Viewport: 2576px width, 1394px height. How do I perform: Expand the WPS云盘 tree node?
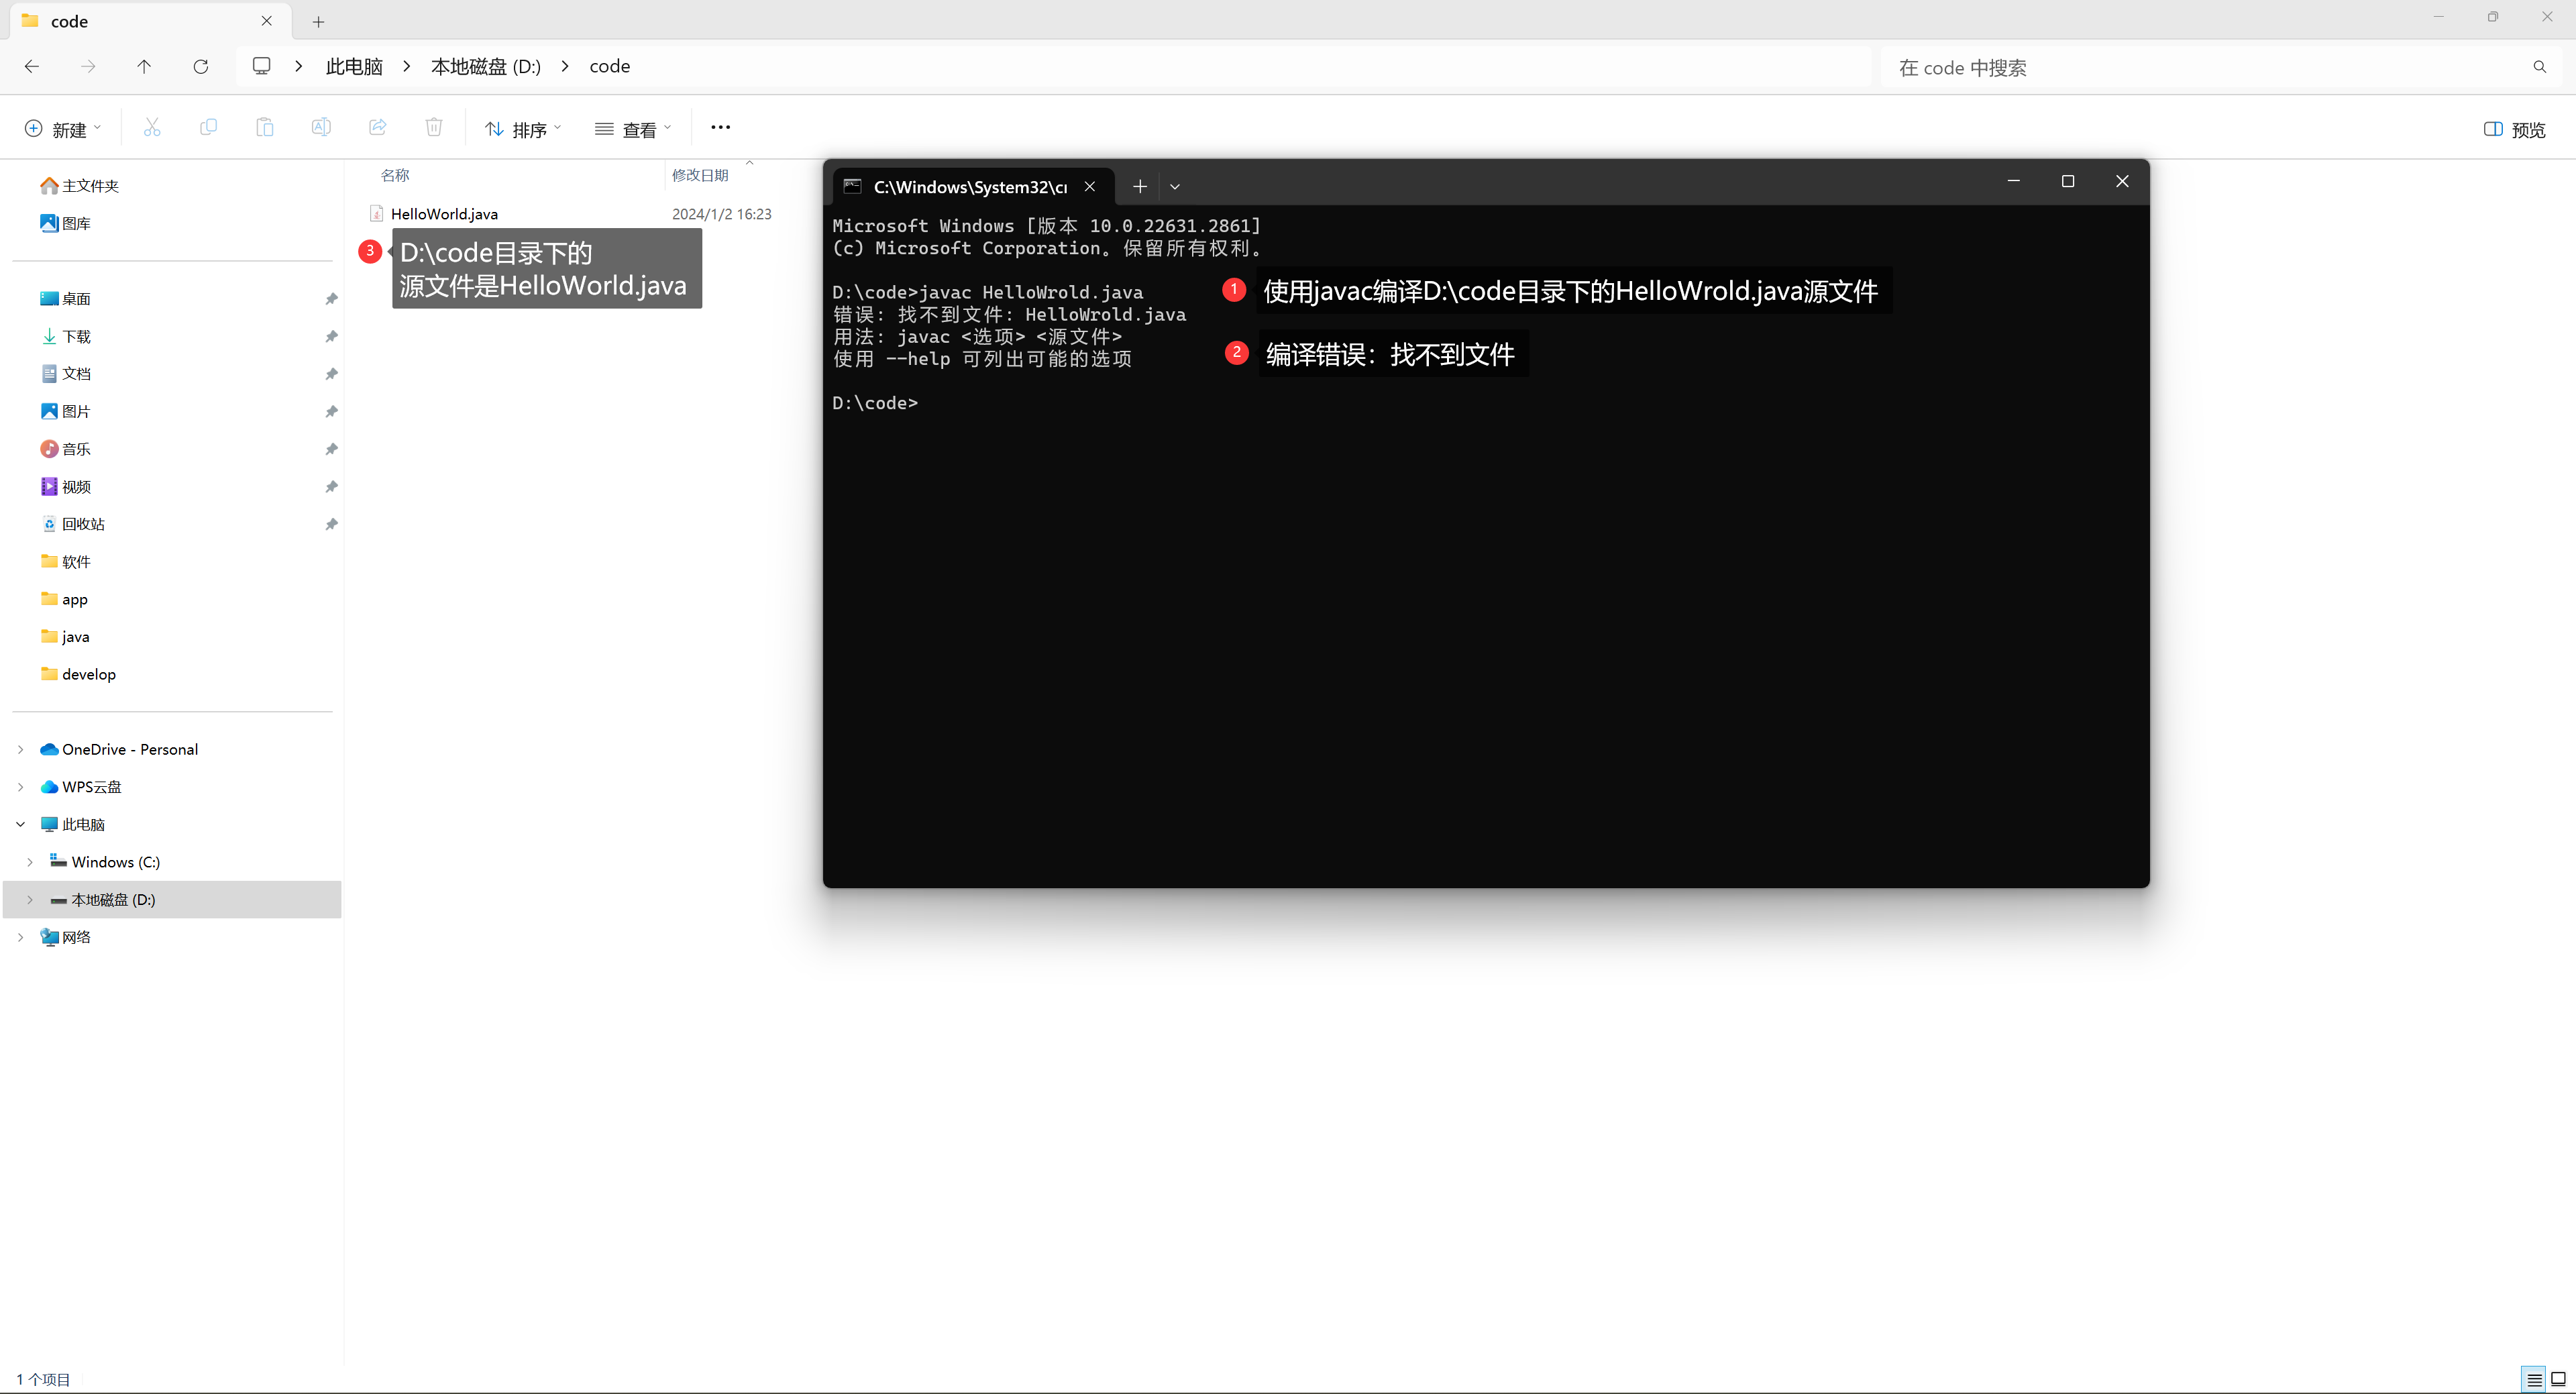tap(21, 787)
